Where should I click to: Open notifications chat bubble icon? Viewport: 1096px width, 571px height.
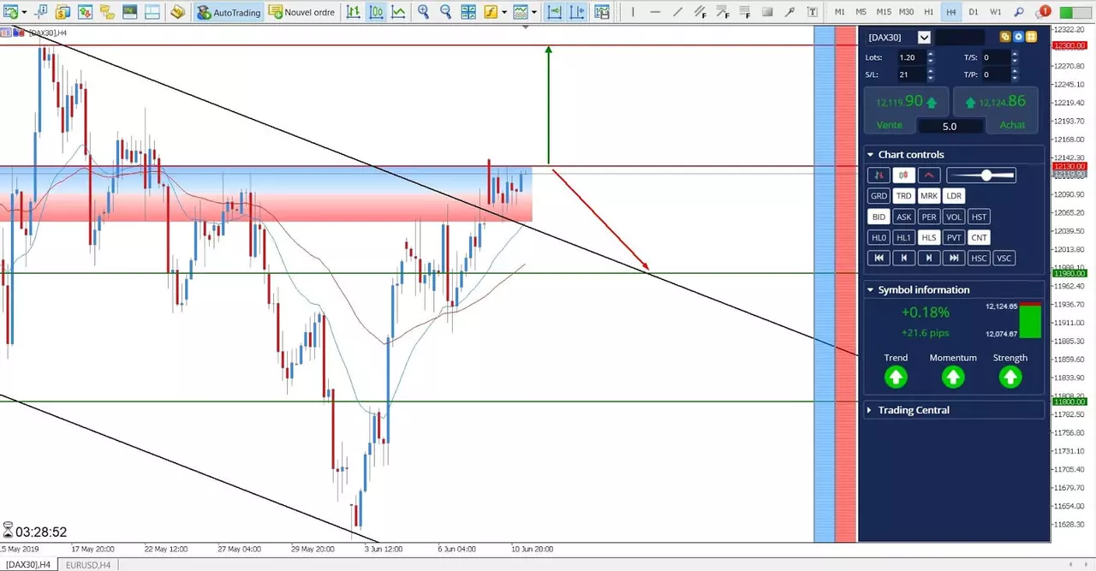(1042, 12)
